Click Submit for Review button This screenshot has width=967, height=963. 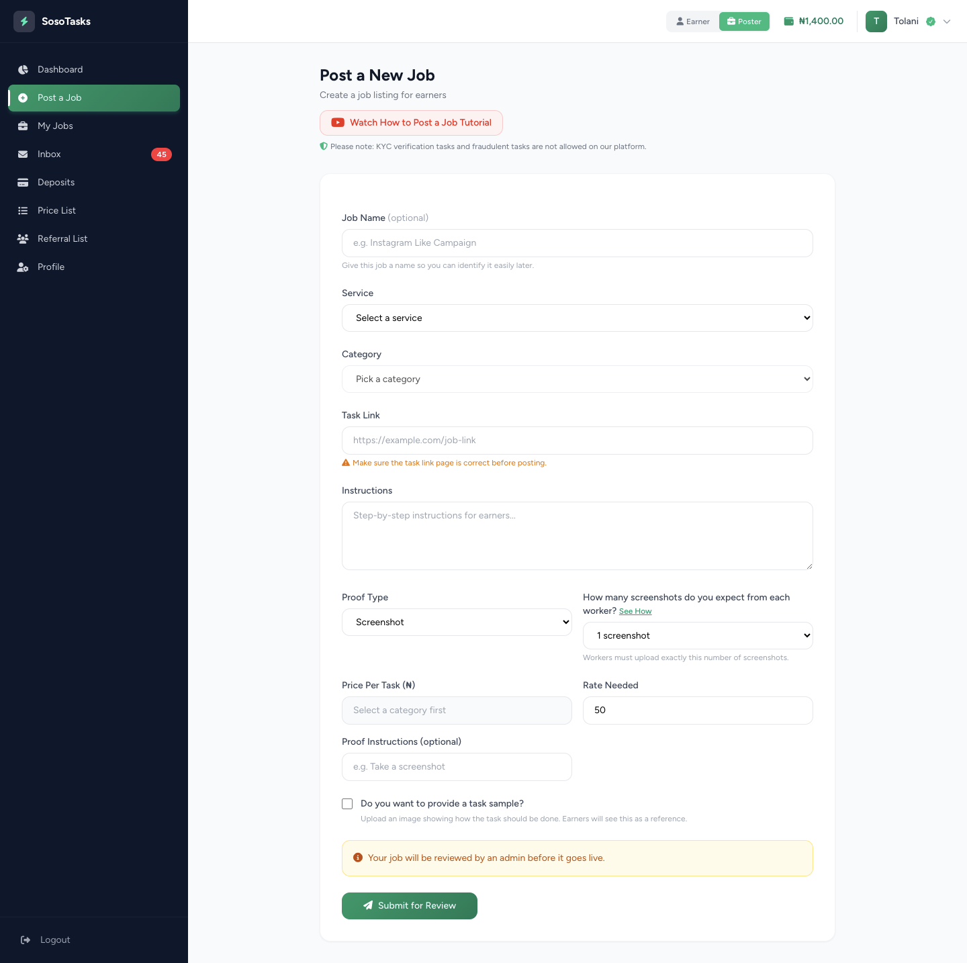point(410,906)
